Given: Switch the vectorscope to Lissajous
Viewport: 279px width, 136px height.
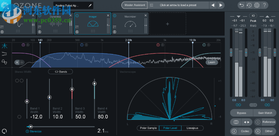Looking at the screenshot, I should click(x=192, y=128).
